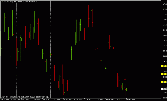Click the 1.05270 price axis label
167x101 pixels.
[x=164, y=46]
